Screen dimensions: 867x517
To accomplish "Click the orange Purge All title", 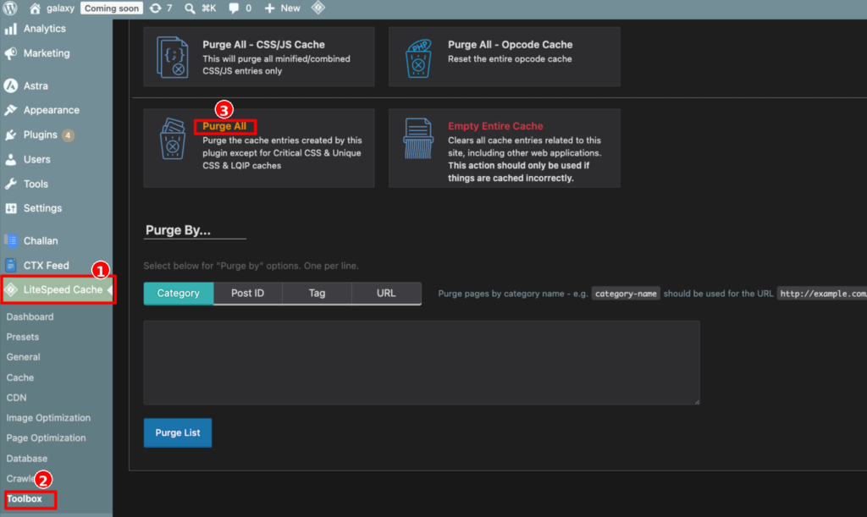I will (224, 126).
